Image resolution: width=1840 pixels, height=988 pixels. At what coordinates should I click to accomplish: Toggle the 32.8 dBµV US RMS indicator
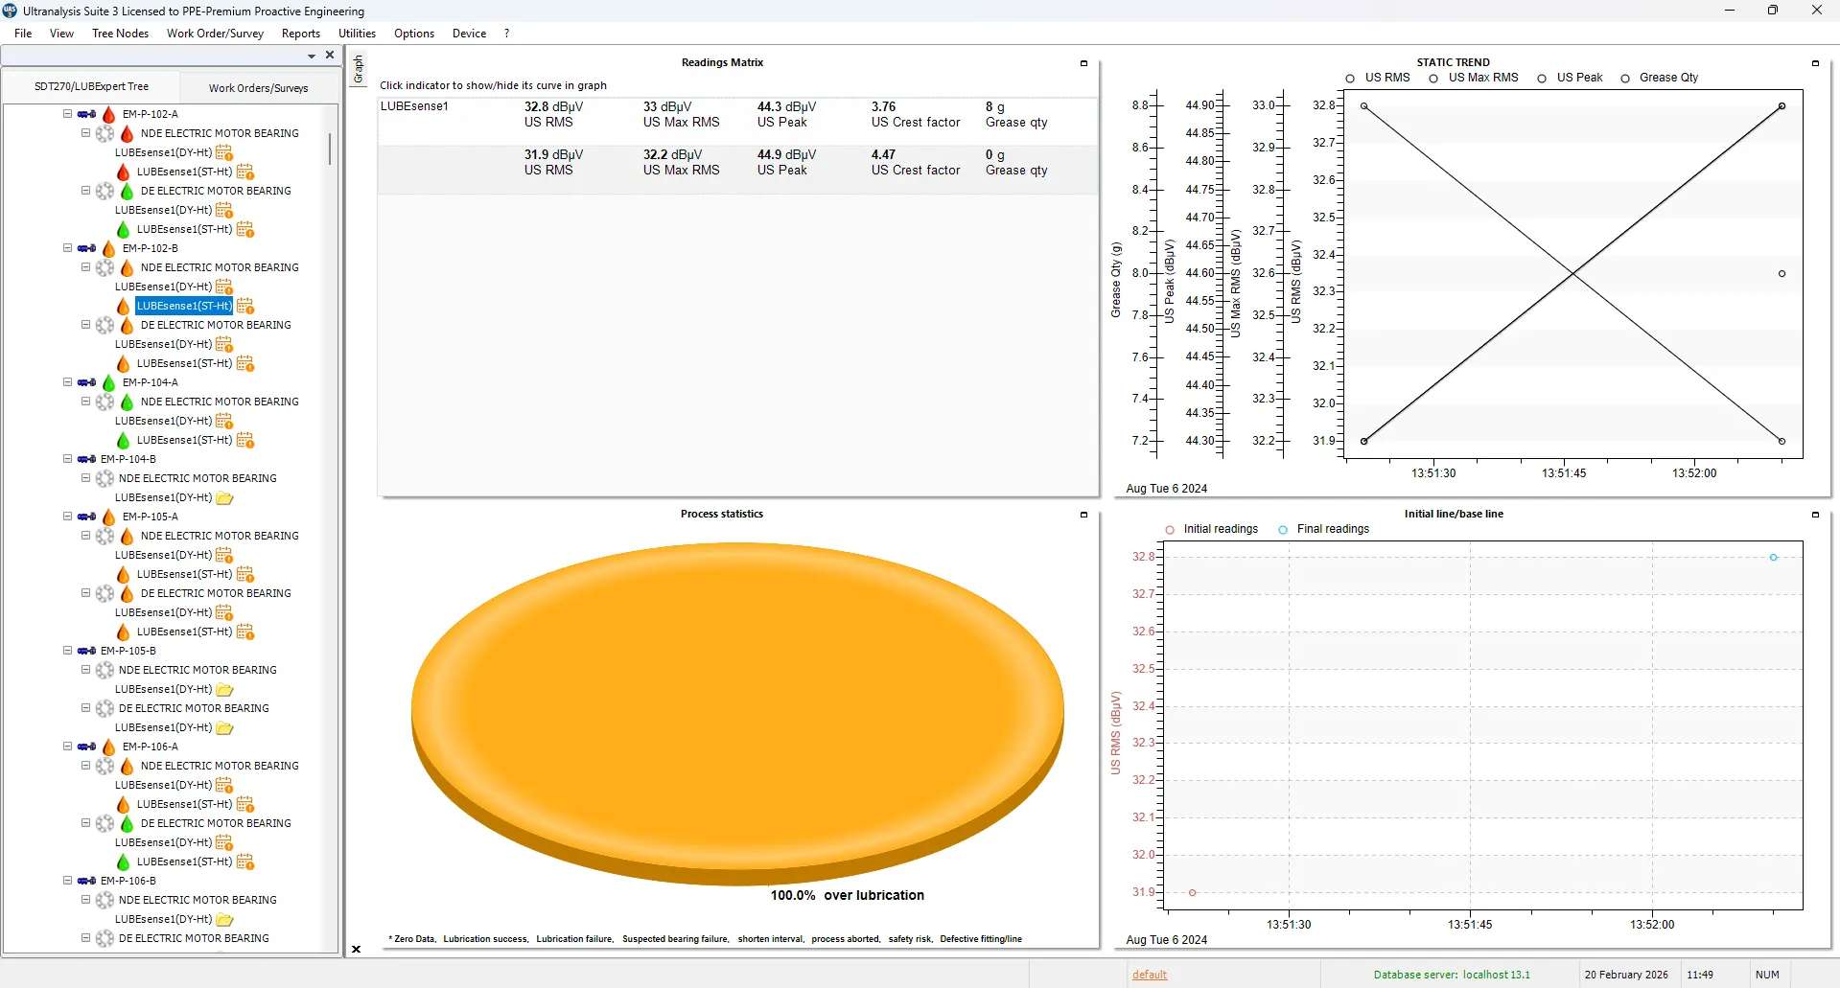point(553,115)
